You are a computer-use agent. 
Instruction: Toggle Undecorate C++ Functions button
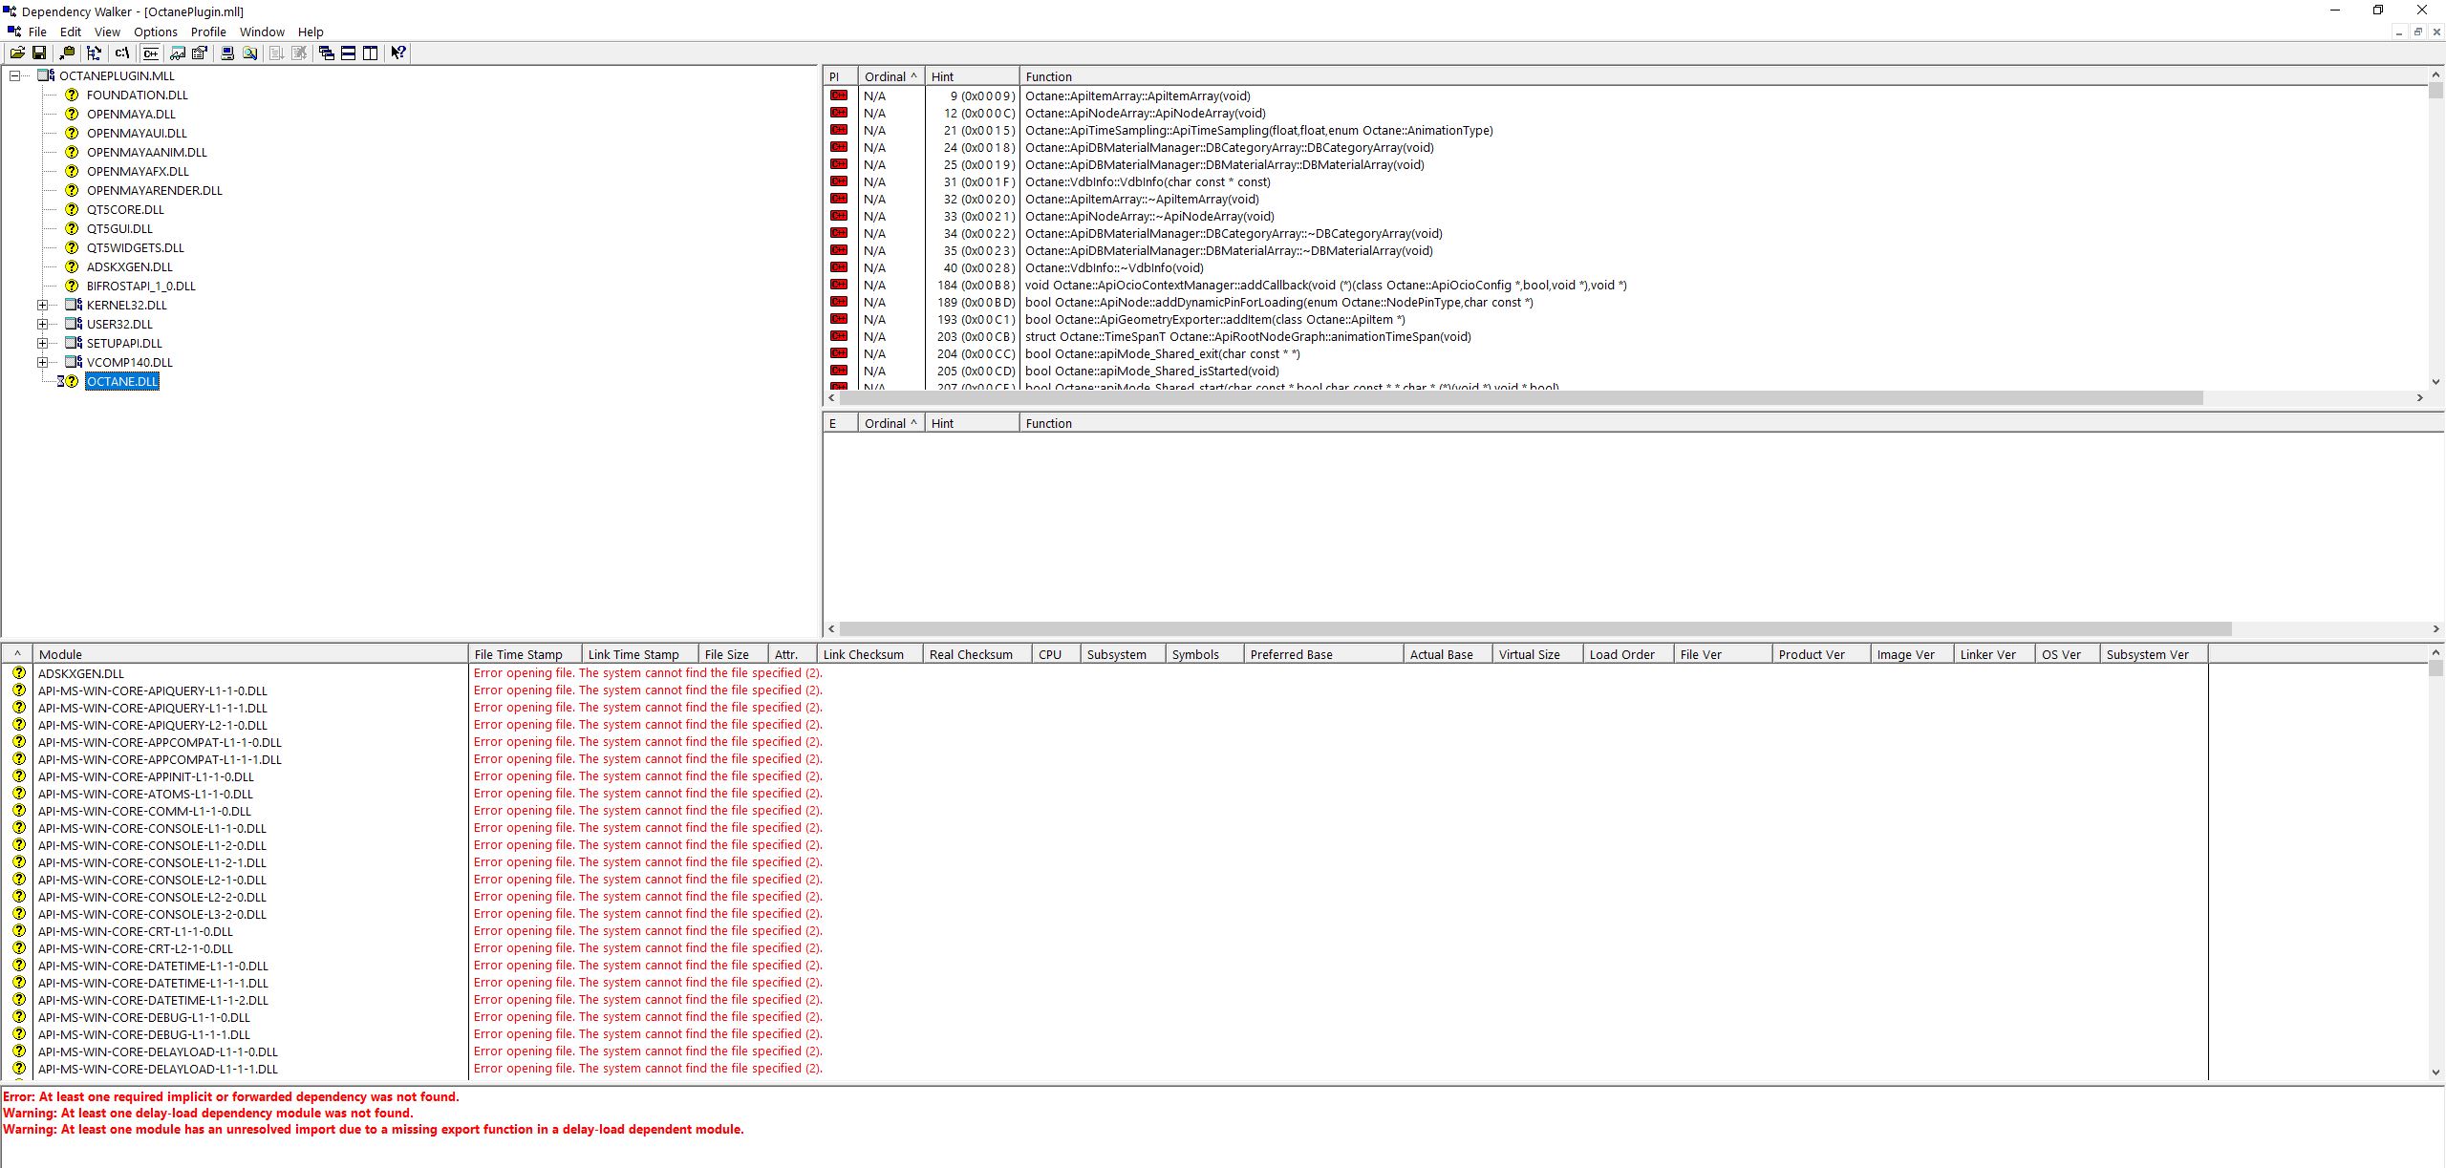[x=150, y=53]
